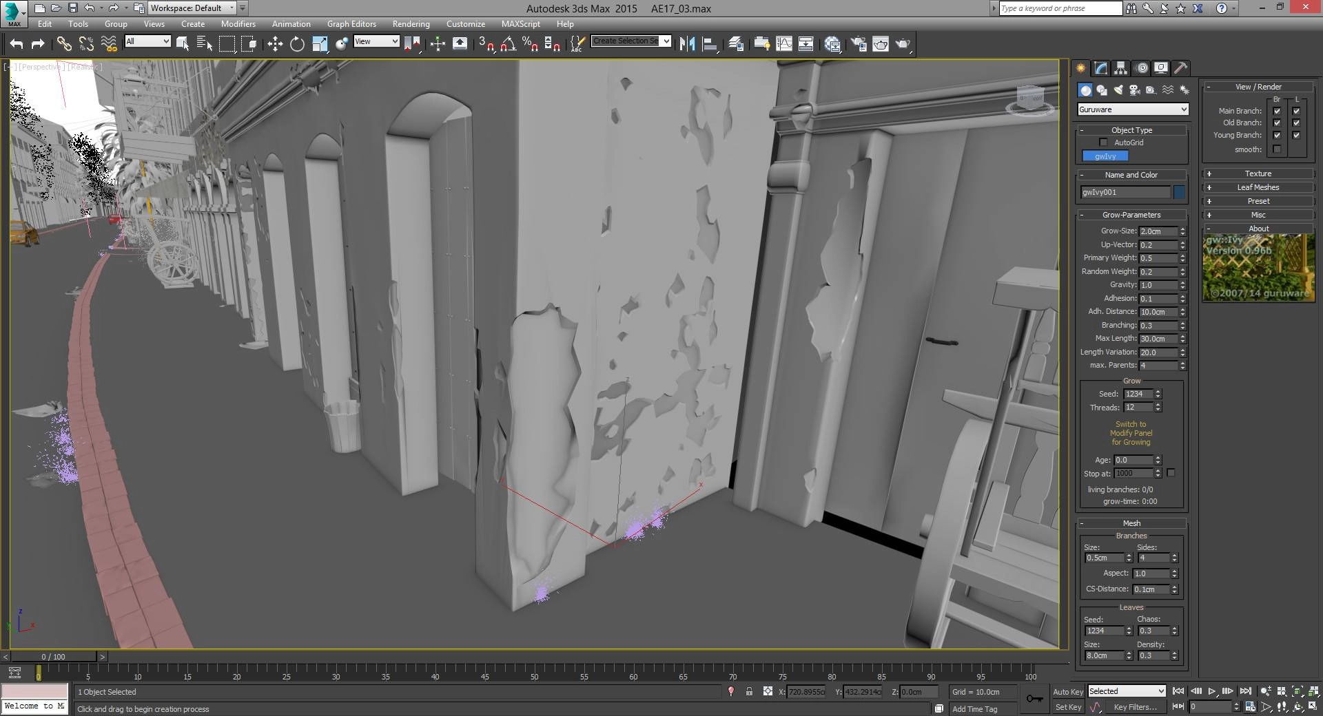
Task: Toggle Young Branch Br checkbox
Action: point(1277,136)
